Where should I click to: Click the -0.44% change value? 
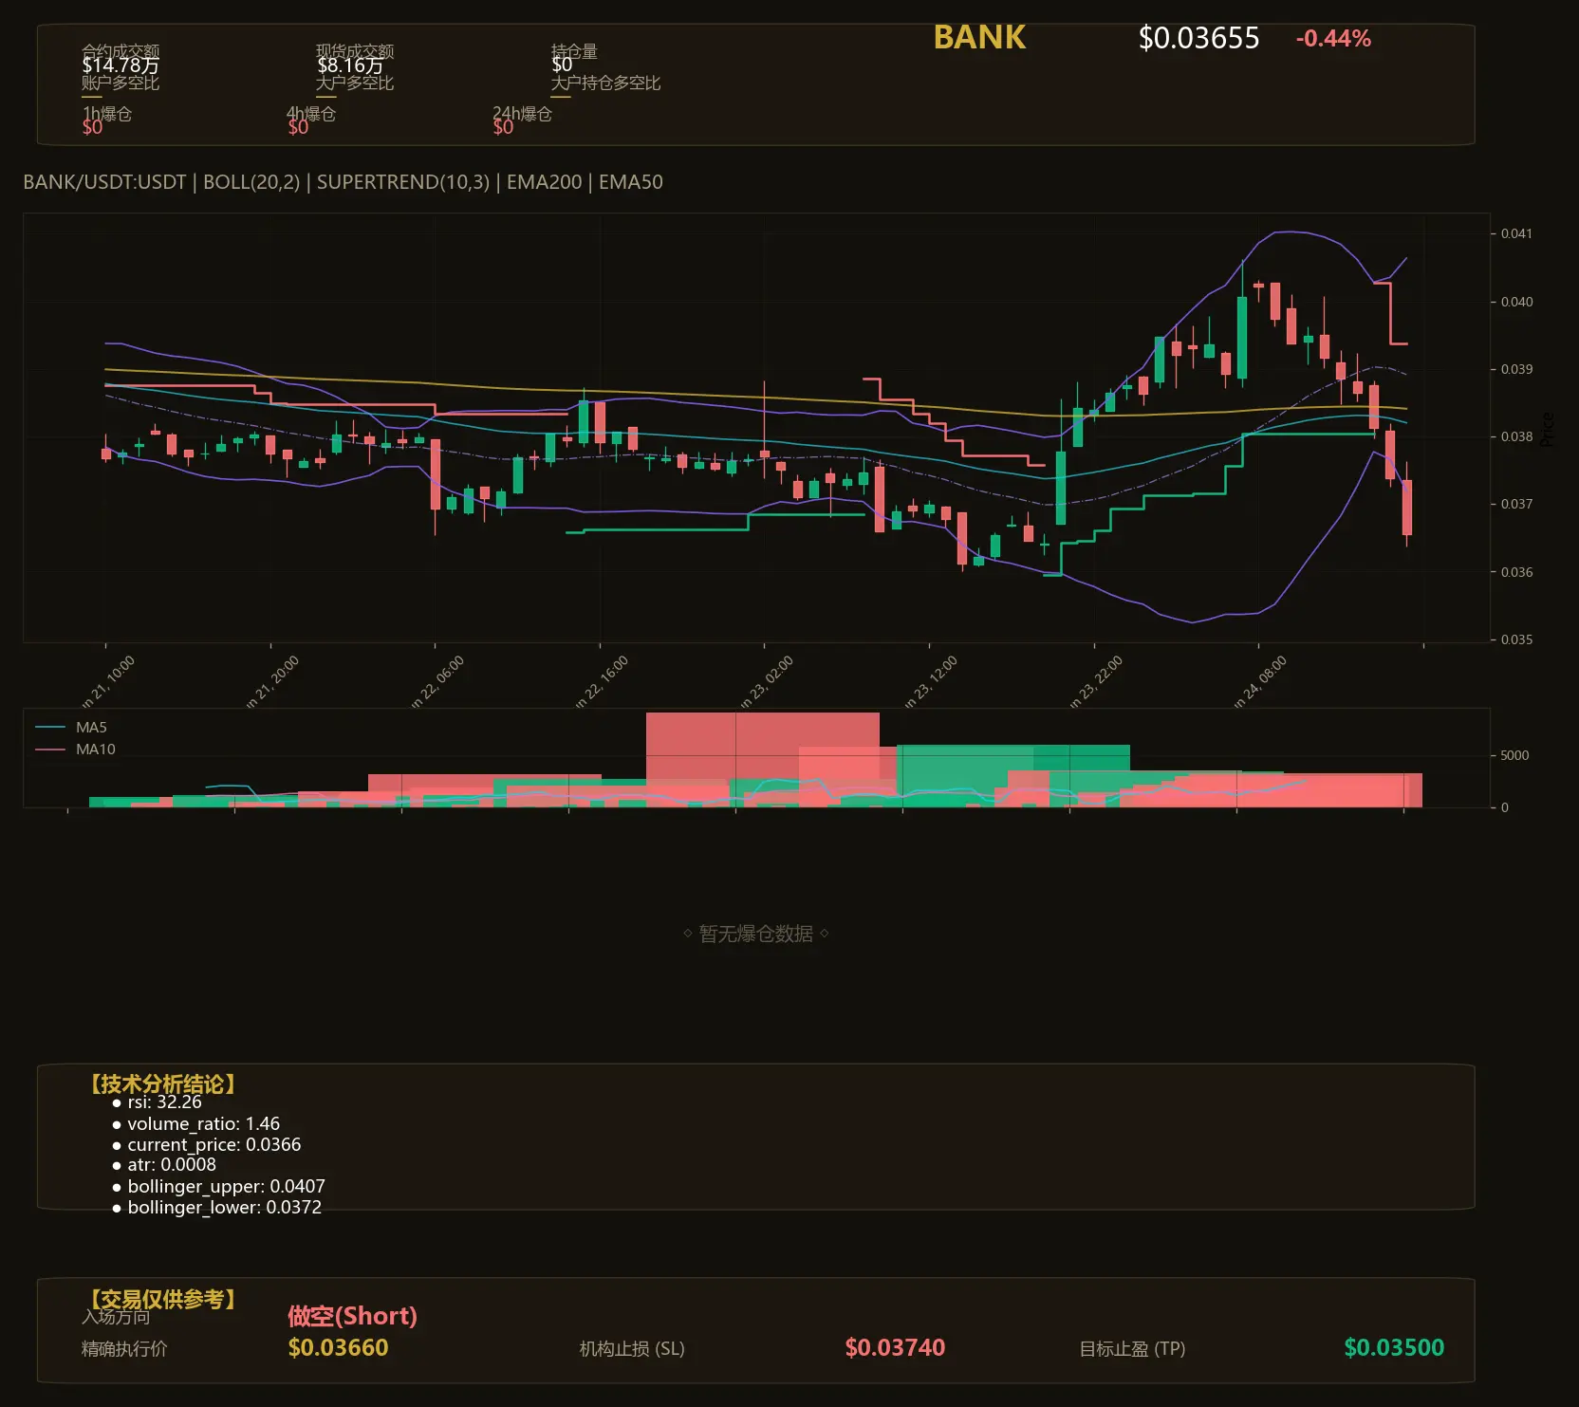[x=1333, y=38]
